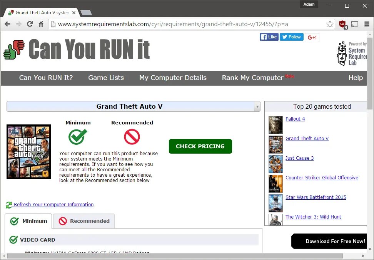Screen dimensions: 374x260
Task: Open Rank My Computer menu item
Action: 252,78
